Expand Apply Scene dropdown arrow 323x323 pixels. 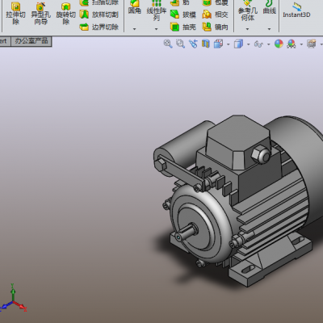301,44
